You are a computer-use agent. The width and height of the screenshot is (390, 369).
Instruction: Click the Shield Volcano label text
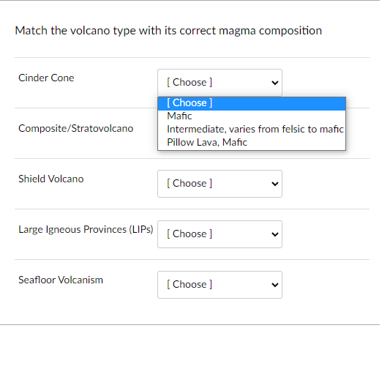[51, 179]
